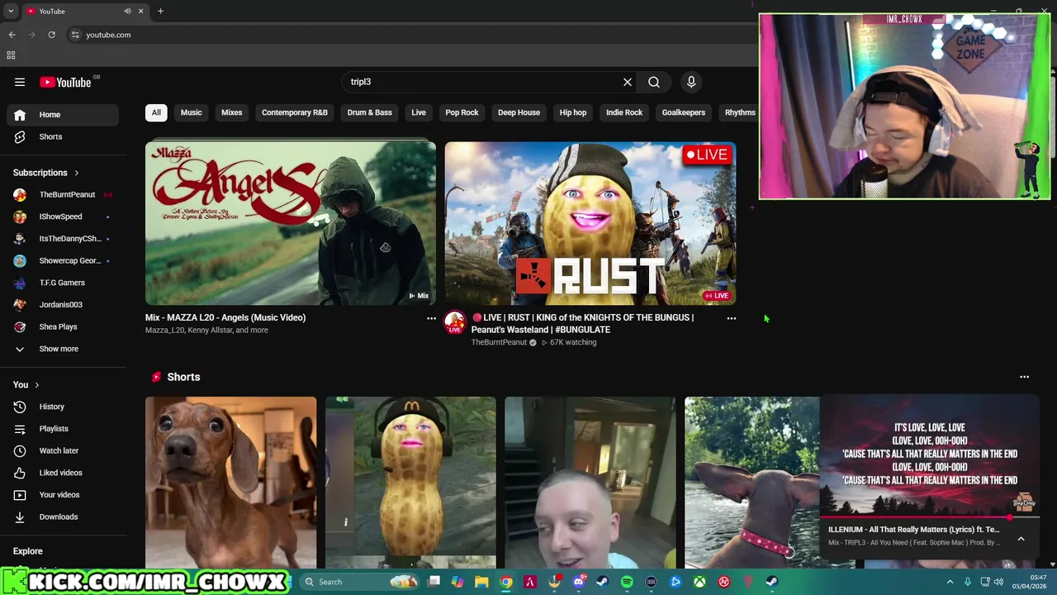Open Spotify from the taskbar
This screenshot has width=1057, height=595.
(627, 582)
